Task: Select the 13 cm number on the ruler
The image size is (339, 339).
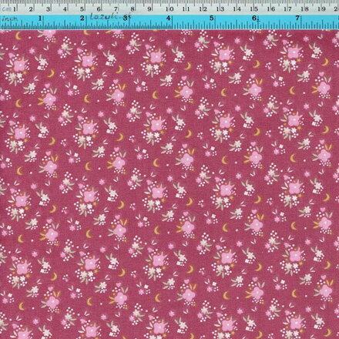Action: [220, 9]
